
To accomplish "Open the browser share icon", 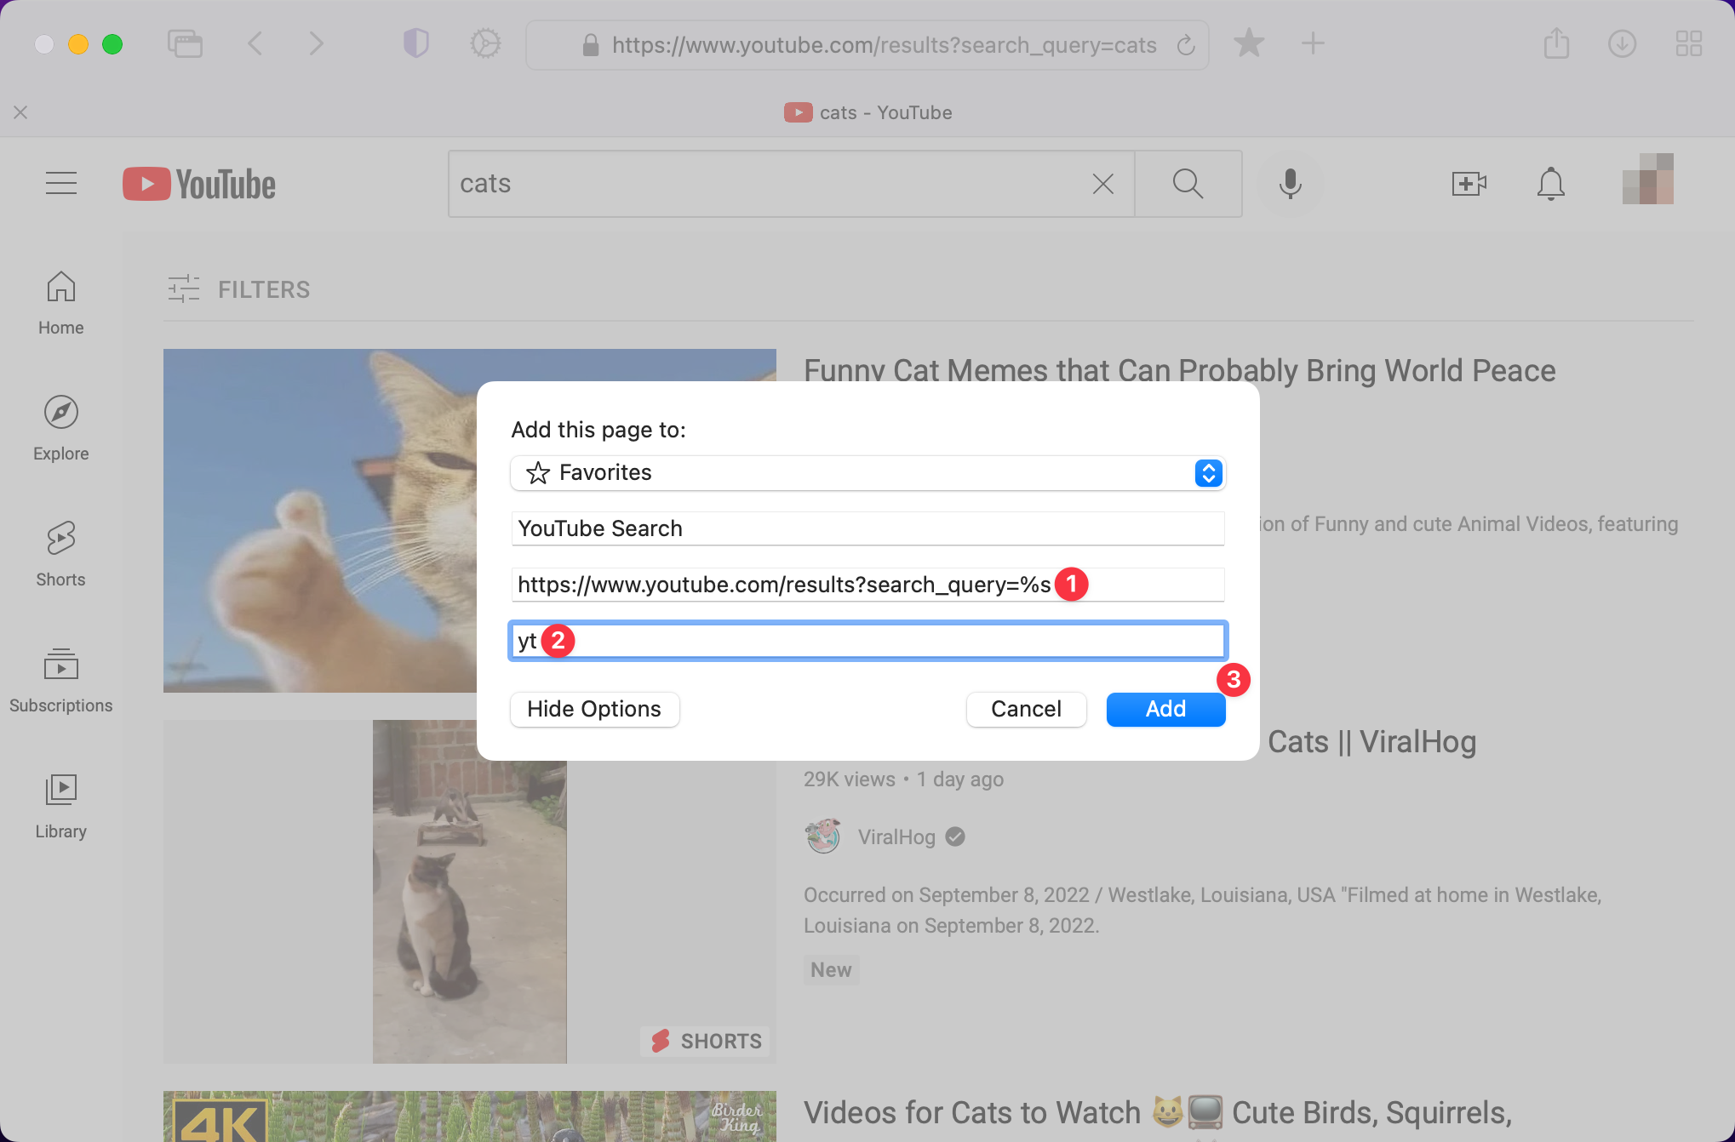I will tap(1556, 43).
